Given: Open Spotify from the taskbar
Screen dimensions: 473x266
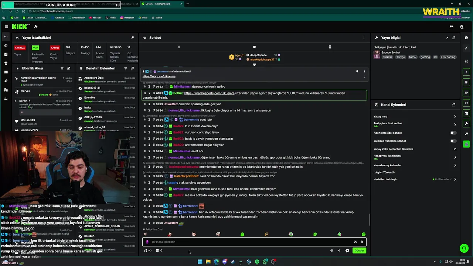Looking at the screenshot, I should 257,262.
